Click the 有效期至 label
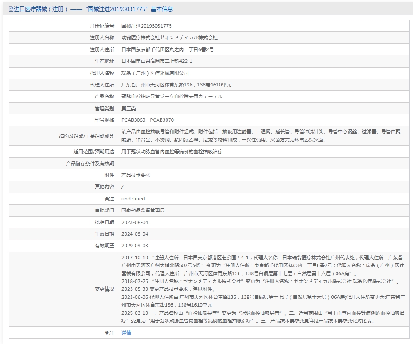This screenshot has width=413, height=344. [x=104, y=246]
